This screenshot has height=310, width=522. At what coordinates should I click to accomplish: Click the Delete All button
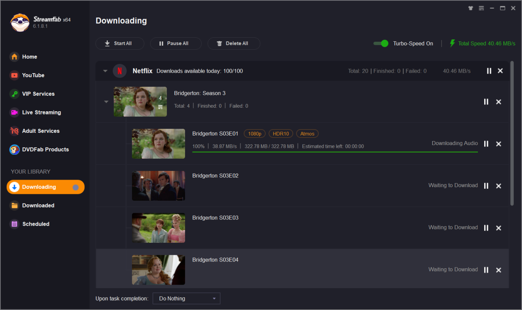click(234, 43)
